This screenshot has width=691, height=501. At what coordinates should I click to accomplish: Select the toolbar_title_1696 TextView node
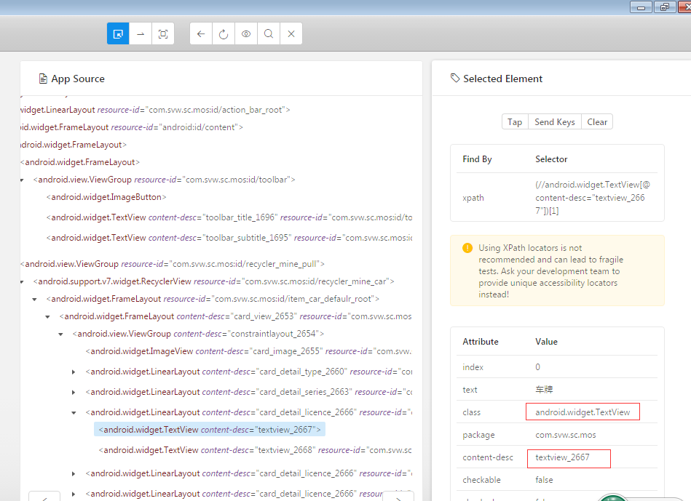tap(229, 217)
